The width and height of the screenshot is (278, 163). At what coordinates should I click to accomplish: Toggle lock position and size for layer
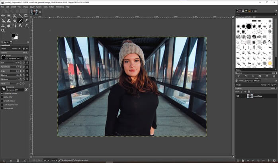pos(245,92)
